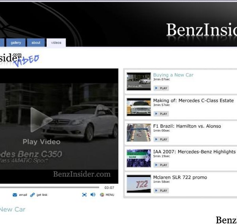Screen dimensions: 237x224
Task: Open the F1 Brazil: Hamilton vs. Alonso title
Action: point(187,126)
